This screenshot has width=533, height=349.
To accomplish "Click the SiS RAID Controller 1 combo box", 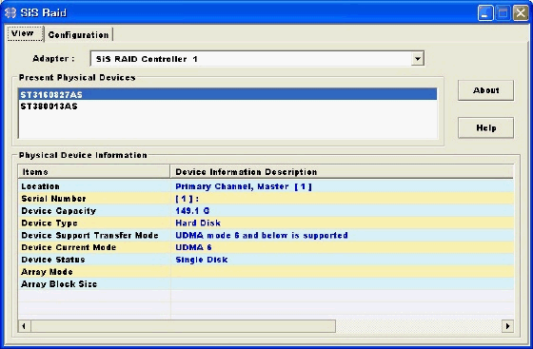I will [257, 59].
